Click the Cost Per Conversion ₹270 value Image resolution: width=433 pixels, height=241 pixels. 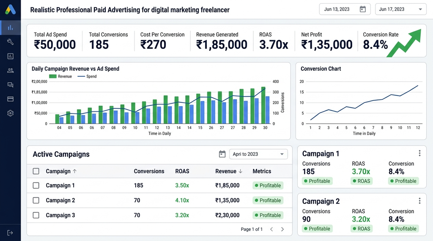(153, 45)
